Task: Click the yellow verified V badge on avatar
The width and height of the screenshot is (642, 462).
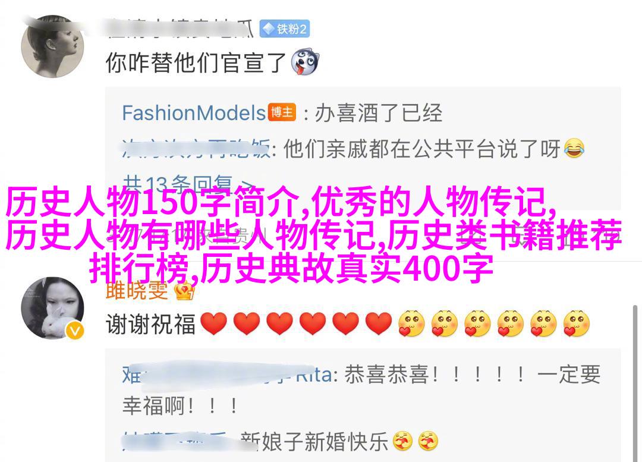Action: [75, 331]
